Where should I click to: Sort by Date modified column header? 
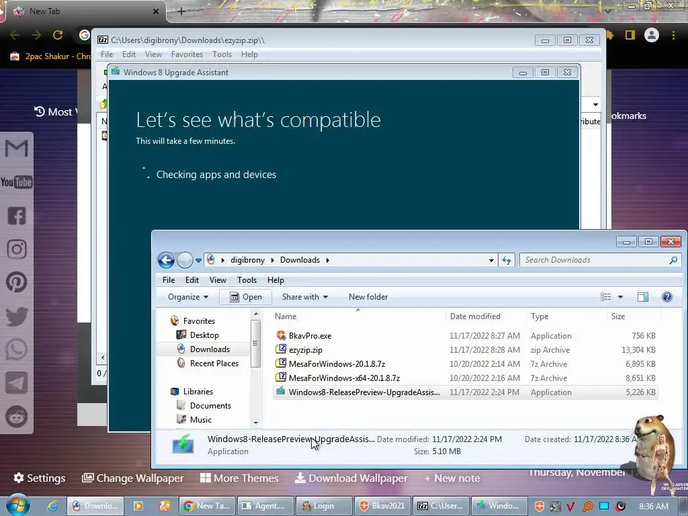pyautogui.click(x=475, y=316)
